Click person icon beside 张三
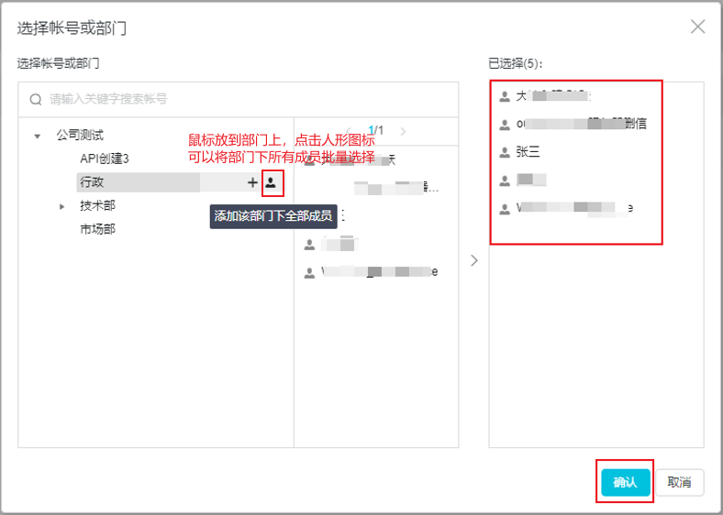 505,152
